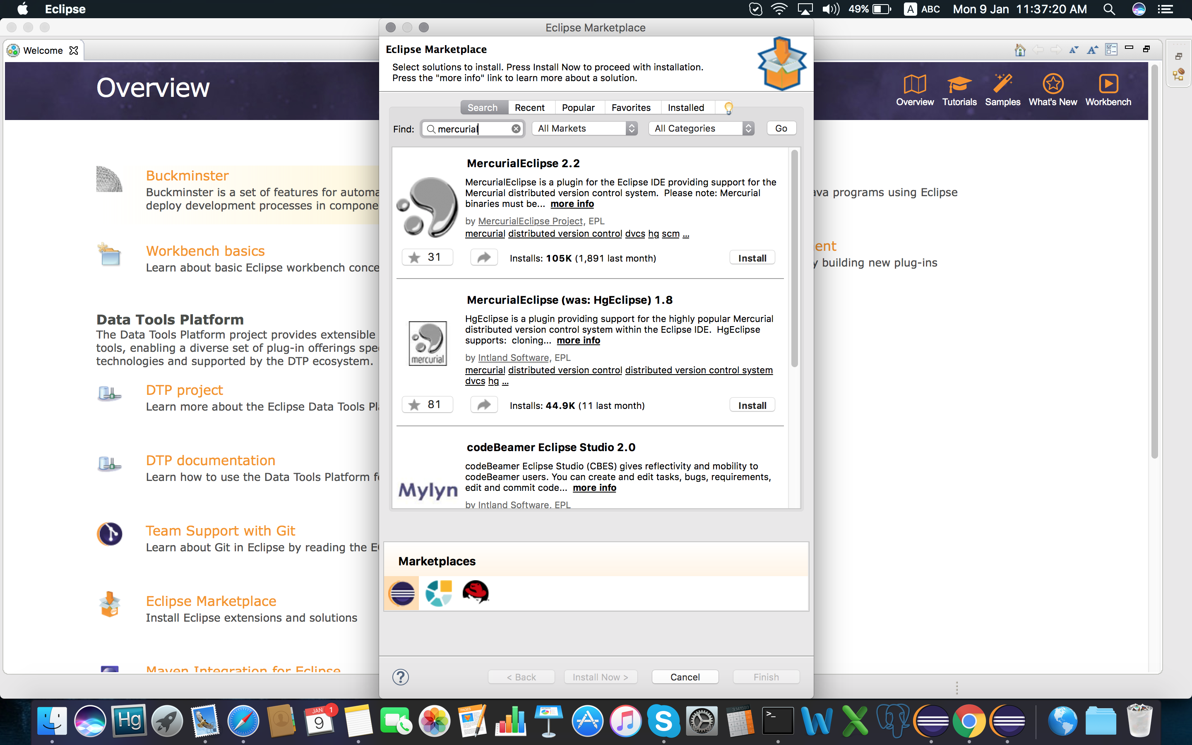Go to Workbench from Welcome page
The image size is (1192, 745).
[x=1108, y=90]
